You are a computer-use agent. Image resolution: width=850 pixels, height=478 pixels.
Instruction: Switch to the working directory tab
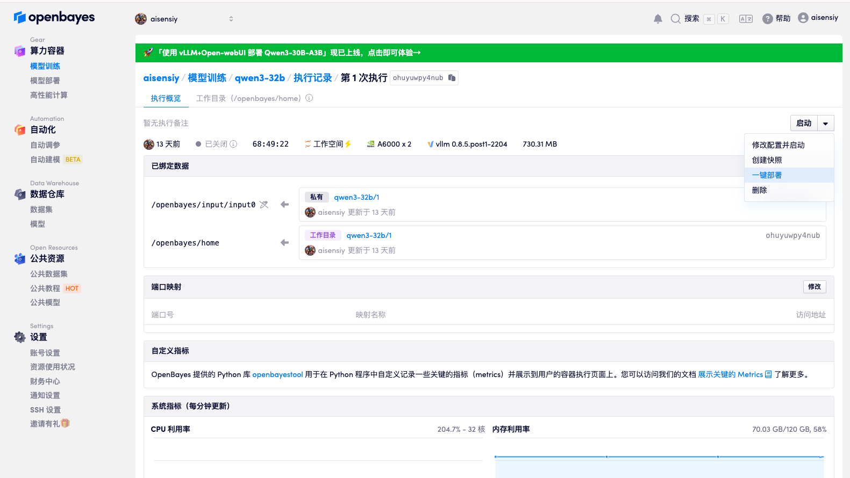tap(248, 98)
